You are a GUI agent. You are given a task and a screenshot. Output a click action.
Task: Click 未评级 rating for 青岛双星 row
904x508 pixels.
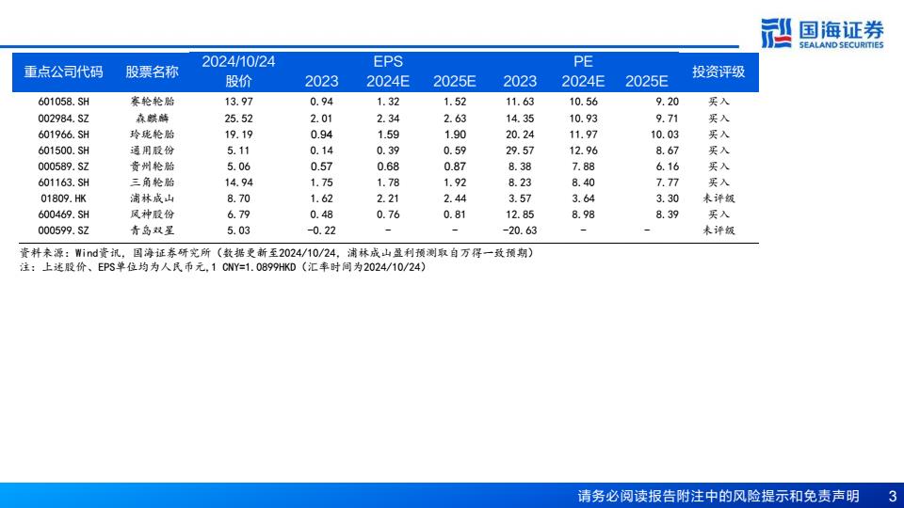click(718, 231)
